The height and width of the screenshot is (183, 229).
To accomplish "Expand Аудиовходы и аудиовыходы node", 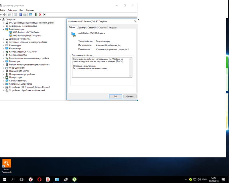I will (x=3, y=26).
